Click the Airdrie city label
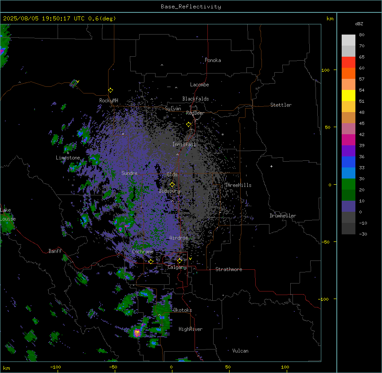Viewport: 382px width, 373px height. (x=179, y=238)
